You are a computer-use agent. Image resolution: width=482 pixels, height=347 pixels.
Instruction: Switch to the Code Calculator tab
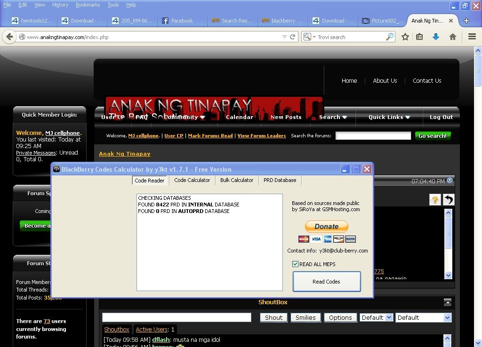point(192,180)
